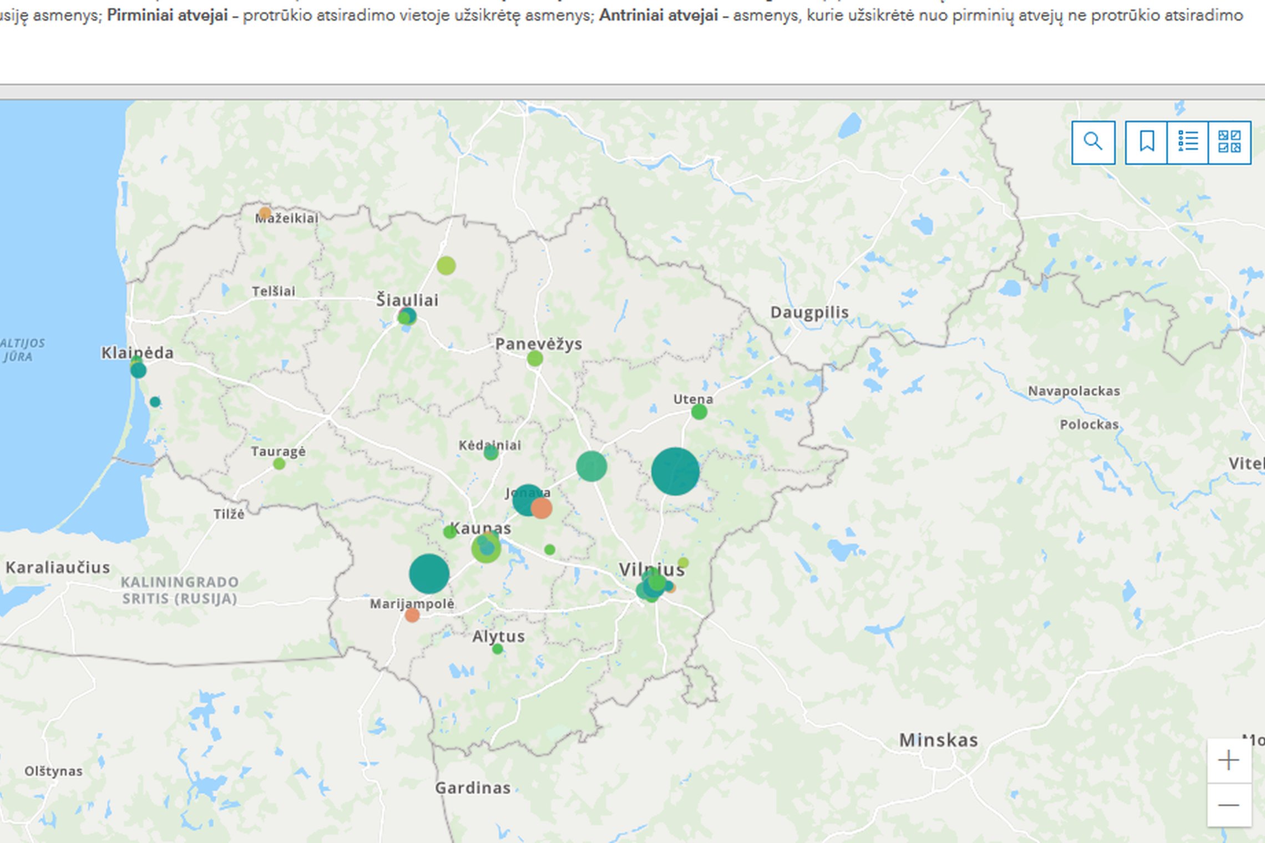Select the green bubble at Utena

(x=699, y=412)
